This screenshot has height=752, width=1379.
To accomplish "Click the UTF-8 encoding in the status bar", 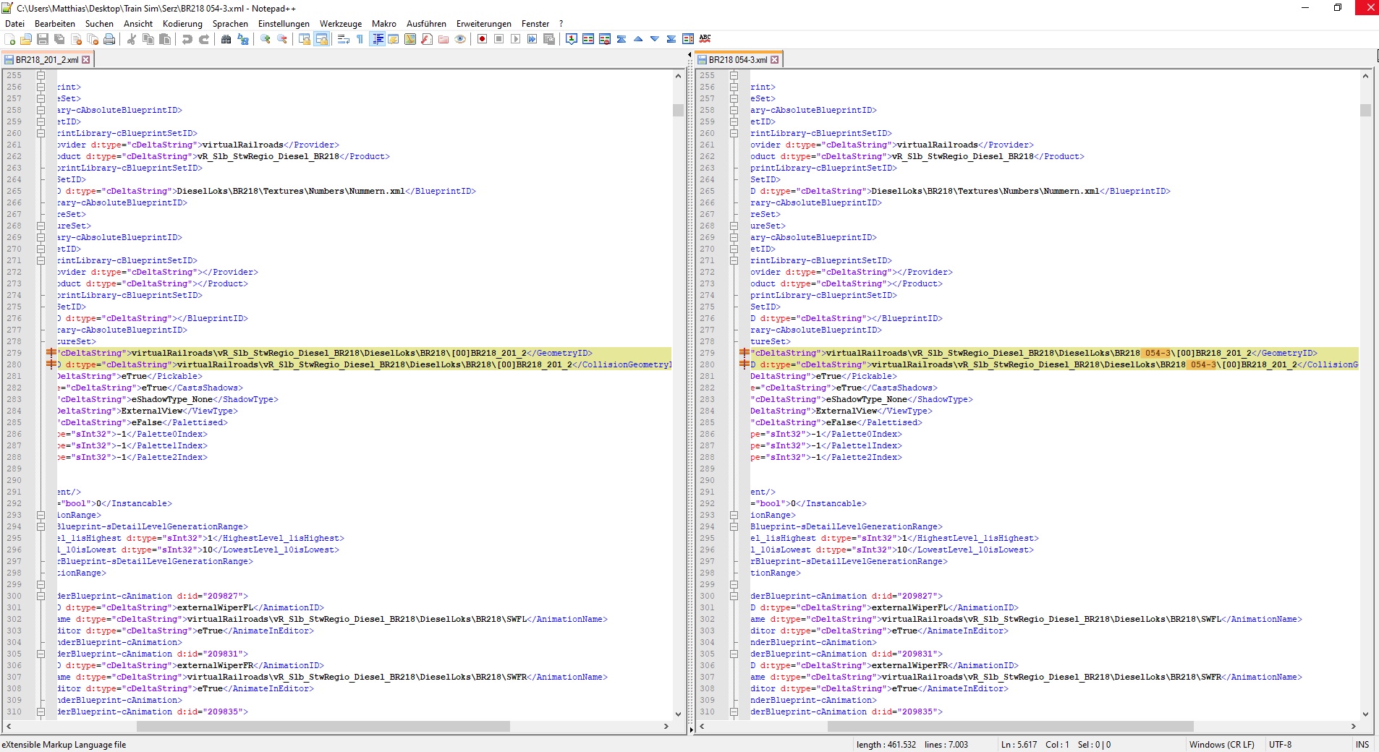I will coord(1279,745).
